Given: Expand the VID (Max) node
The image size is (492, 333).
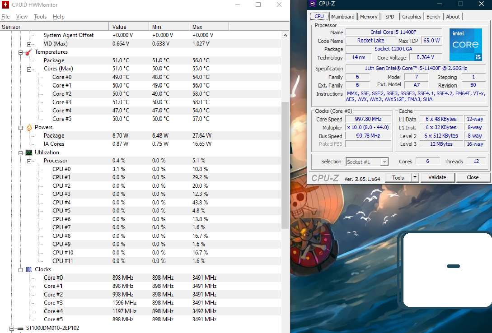Looking at the screenshot, I should tap(29, 44).
